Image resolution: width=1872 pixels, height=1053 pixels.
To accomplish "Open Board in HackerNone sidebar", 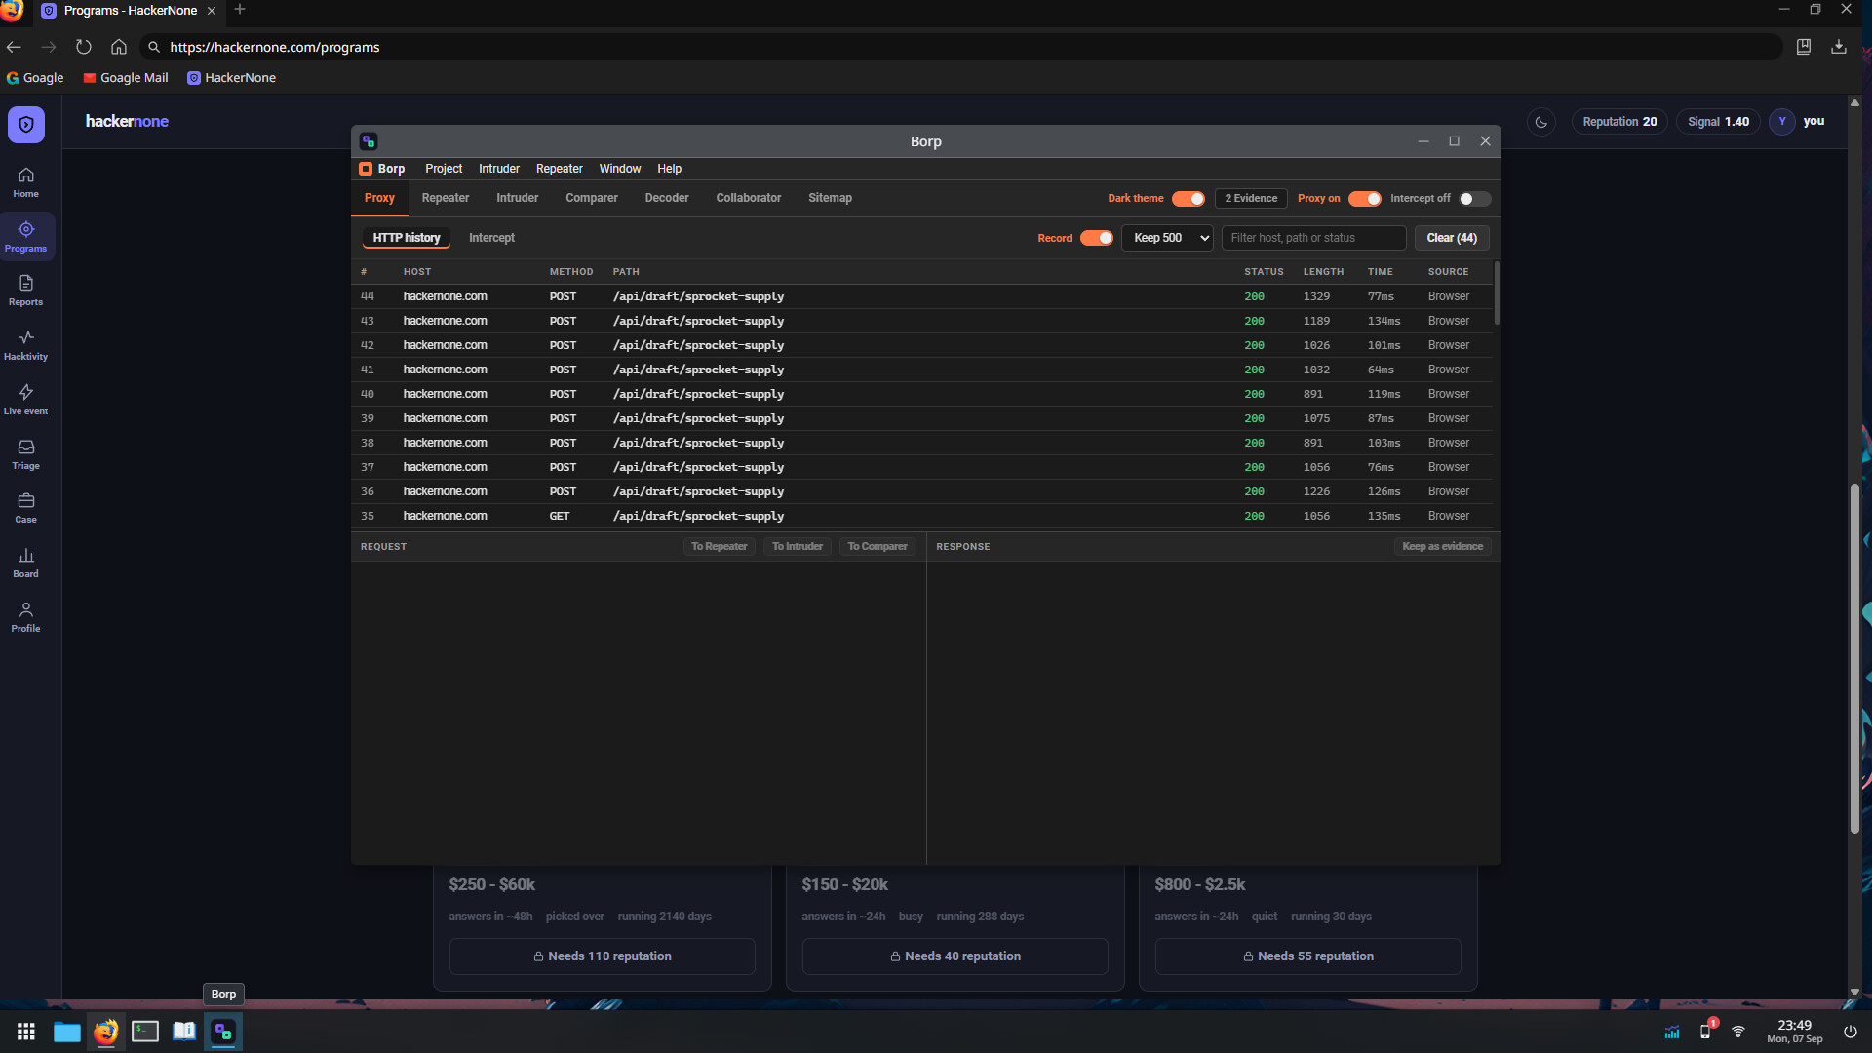I will [x=26, y=563].
